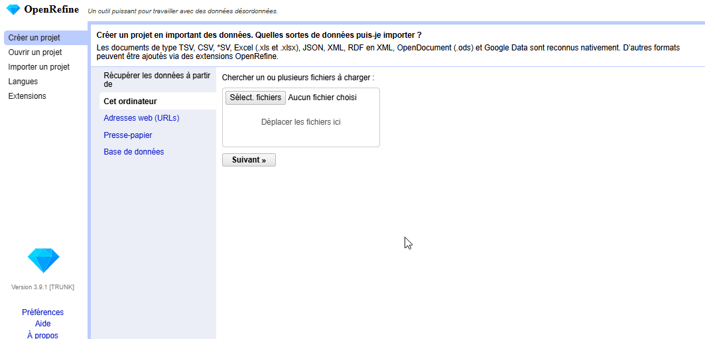
Task: Open the Aide help link
Action: 42,324
